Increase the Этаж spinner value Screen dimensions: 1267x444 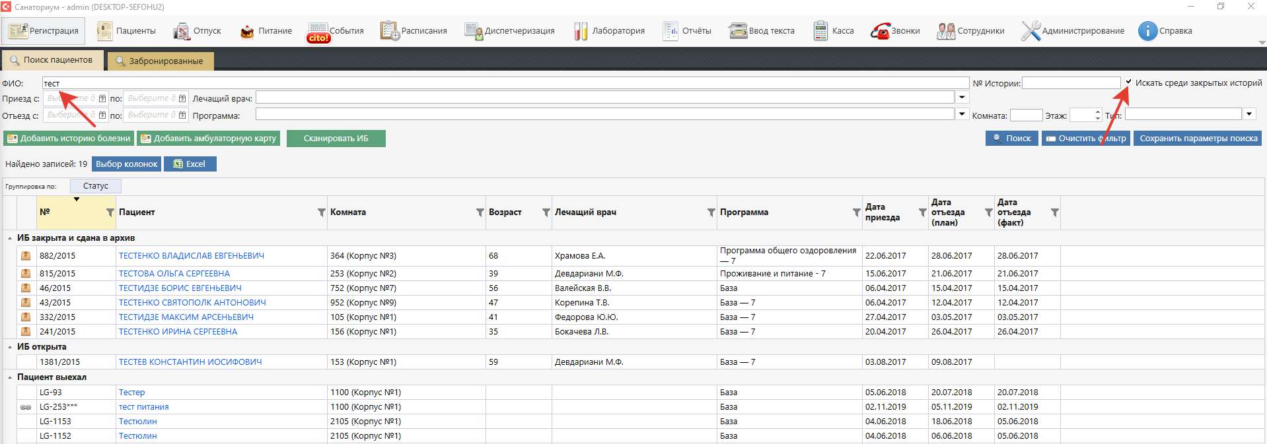pyautogui.click(x=1098, y=111)
